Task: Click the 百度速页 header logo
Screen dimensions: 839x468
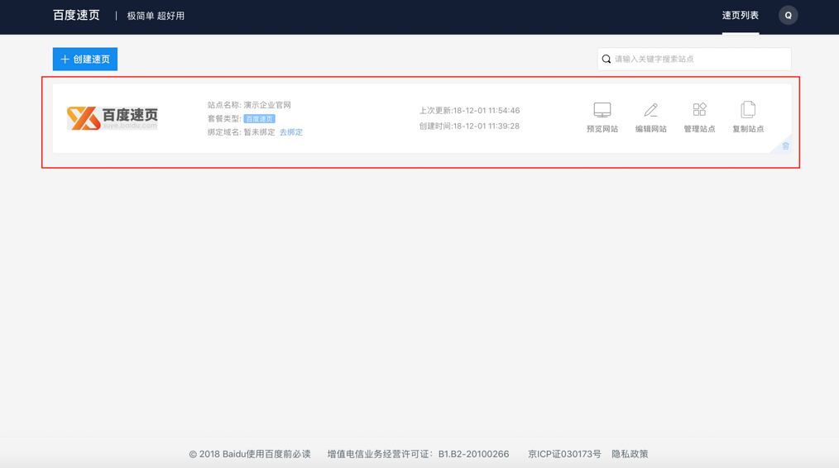Action: click(x=76, y=16)
